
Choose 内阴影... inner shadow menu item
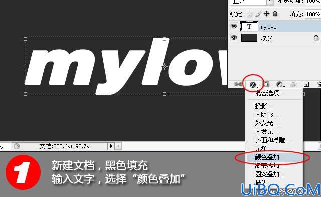point(267,115)
